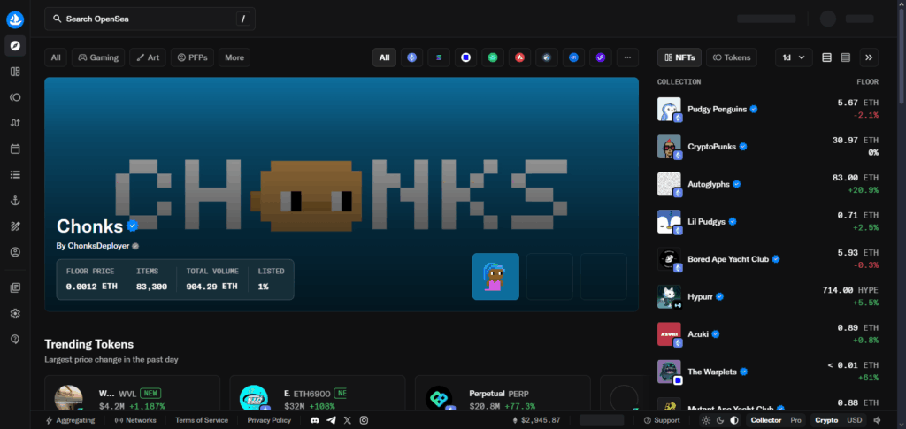Collapse the collections panel with double chevron
906x429 pixels.
point(869,57)
